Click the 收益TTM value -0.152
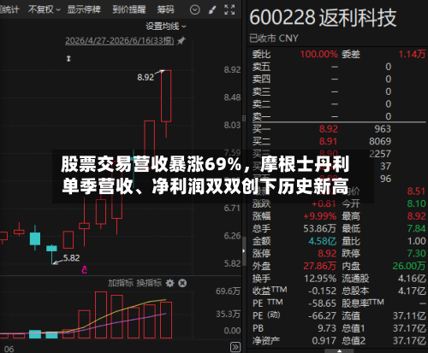This screenshot has height=353, width=428. (x=322, y=291)
